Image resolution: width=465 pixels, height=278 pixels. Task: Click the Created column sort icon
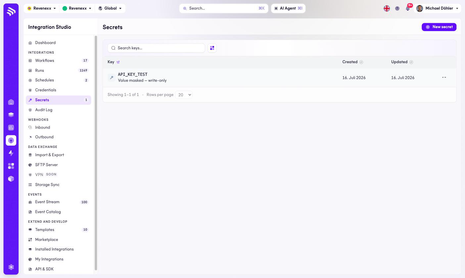click(x=361, y=62)
